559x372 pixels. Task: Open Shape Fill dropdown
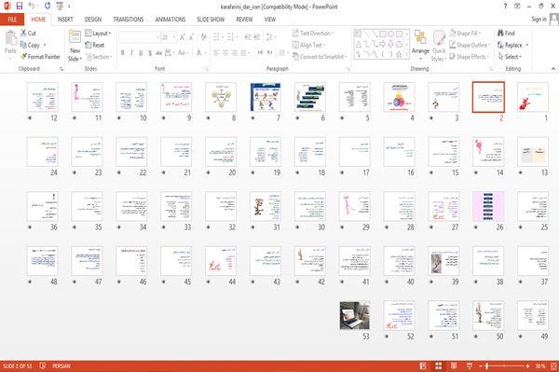(x=465, y=33)
